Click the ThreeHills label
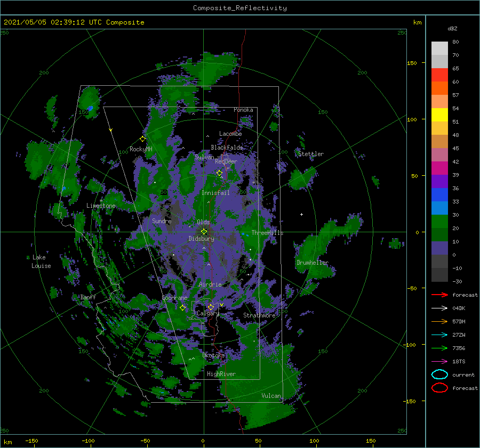 267,233
